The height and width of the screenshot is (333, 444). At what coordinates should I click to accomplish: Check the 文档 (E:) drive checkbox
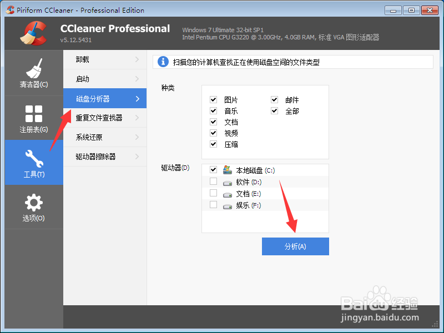tap(214, 193)
